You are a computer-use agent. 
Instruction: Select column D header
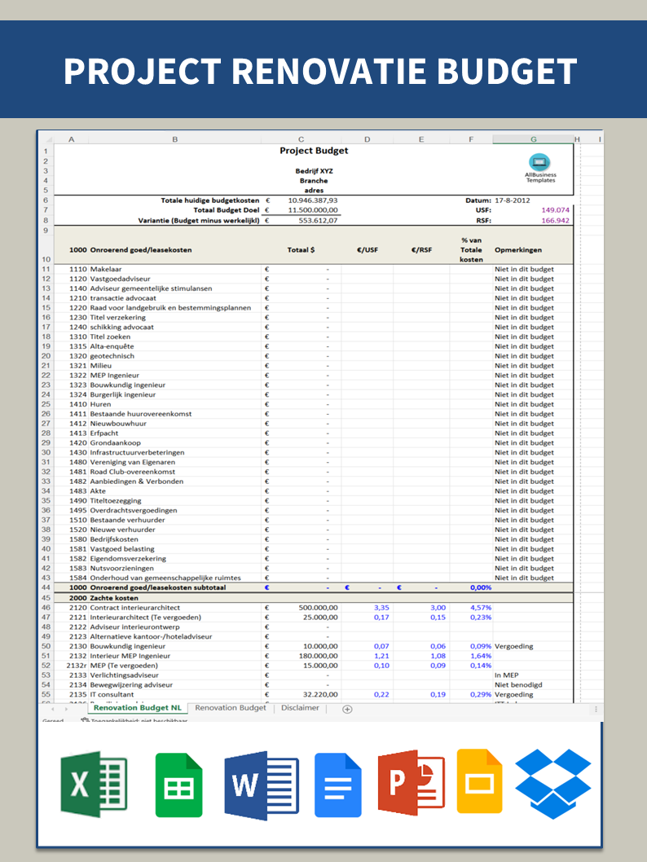coord(368,139)
